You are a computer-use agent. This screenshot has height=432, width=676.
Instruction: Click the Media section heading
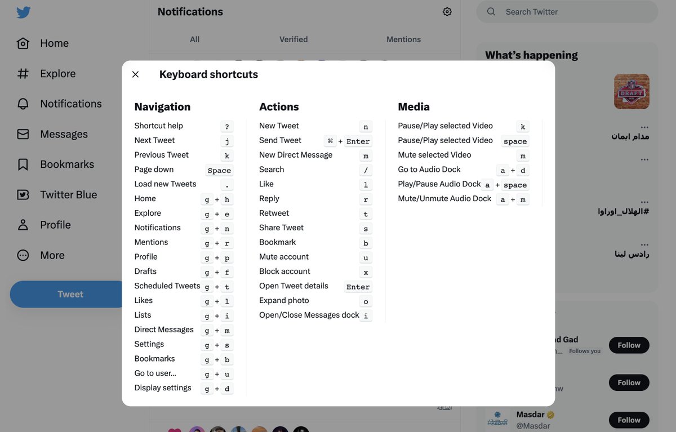coord(413,107)
